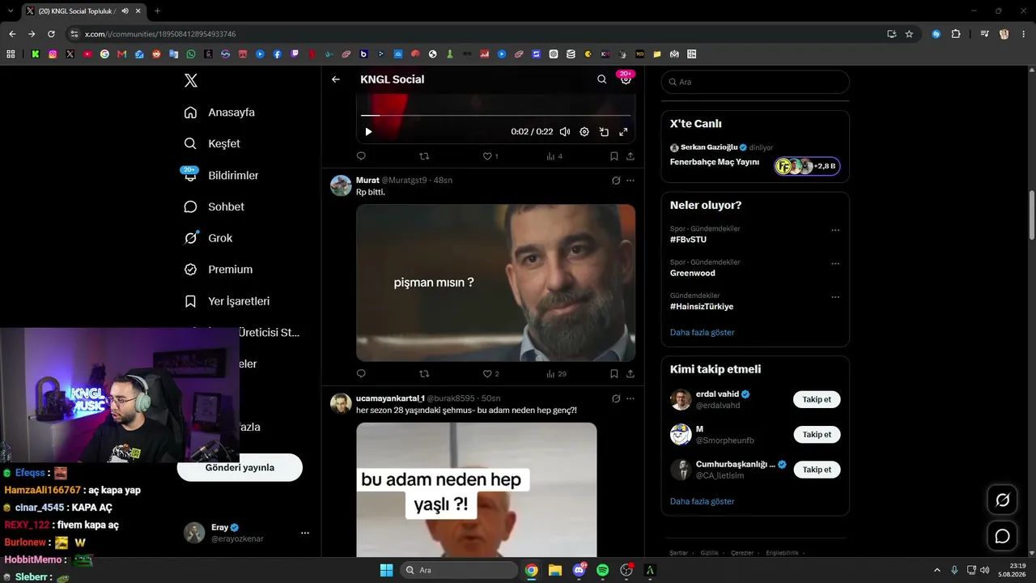Viewport: 1036px width, 583px height.
Task: Open the Windows Start menu
Action: tap(386, 570)
